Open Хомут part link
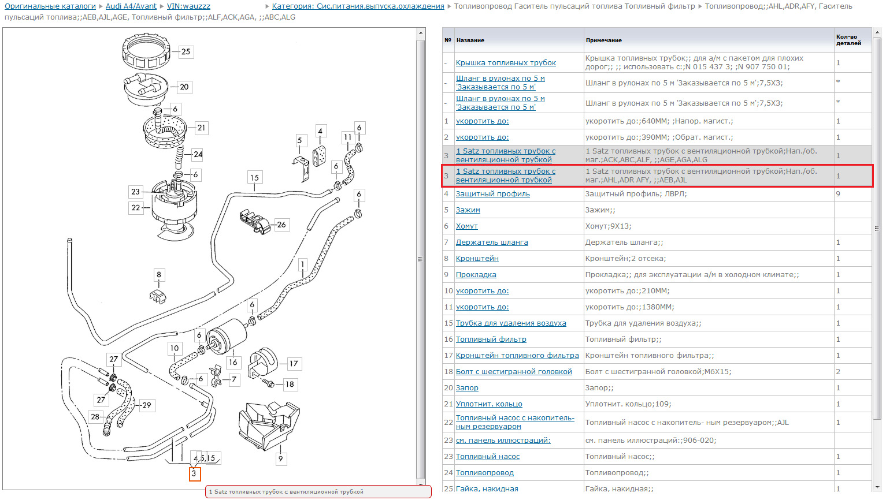This screenshot has height=500, width=886. (x=466, y=226)
